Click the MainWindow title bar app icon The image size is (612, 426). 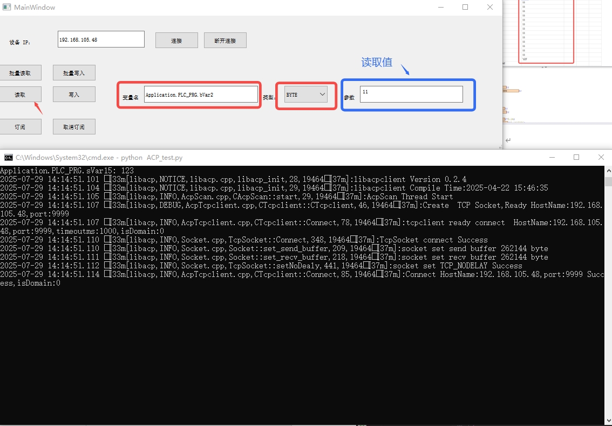coord(6,7)
